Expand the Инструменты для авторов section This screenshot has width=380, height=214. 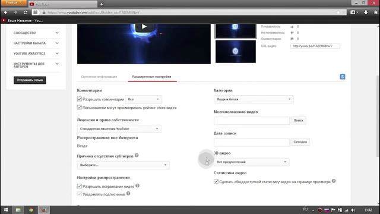click(x=36, y=65)
